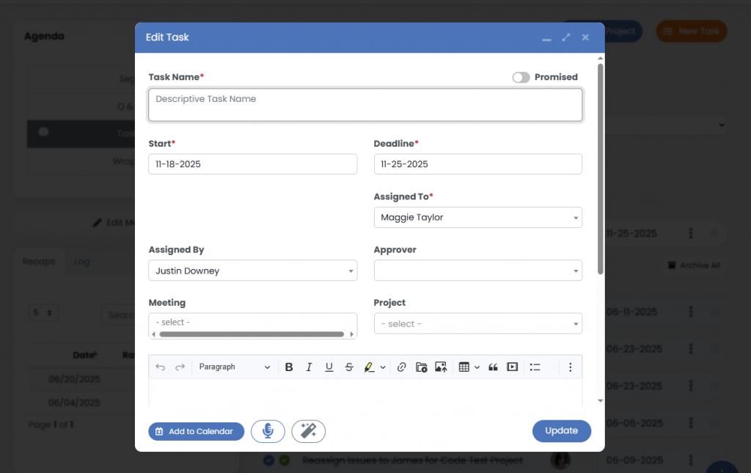This screenshot has height=473, width=751.
Task: Insert a link via the toolbar
Action: 401,367
